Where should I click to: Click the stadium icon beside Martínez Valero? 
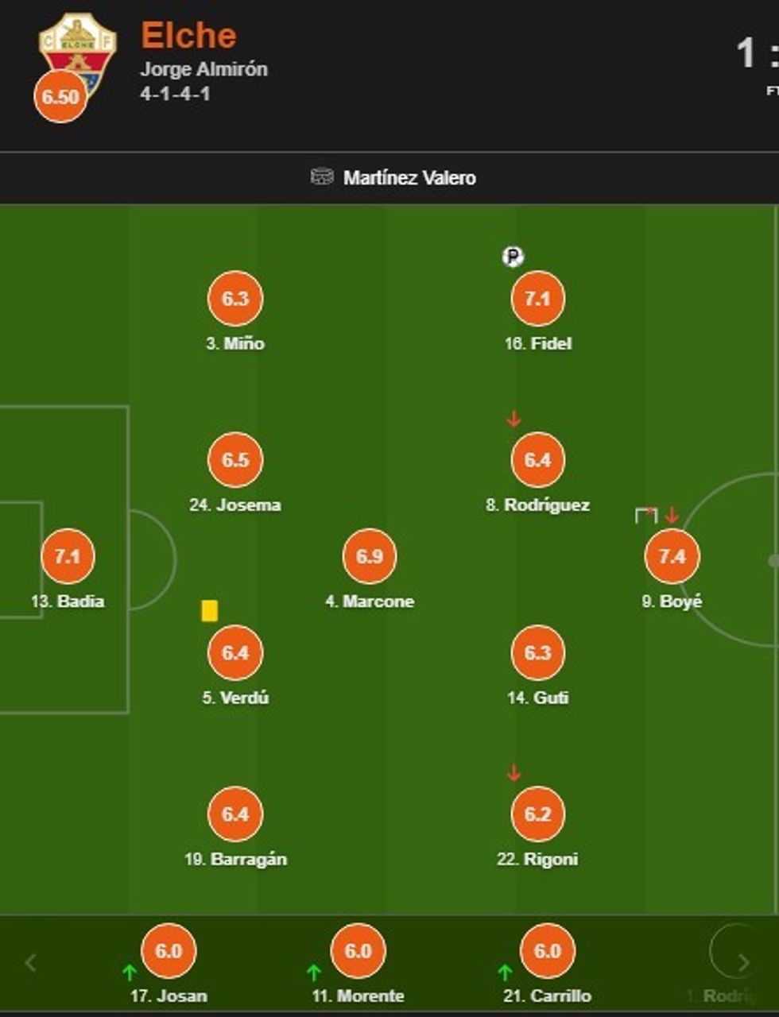(321, 176)
